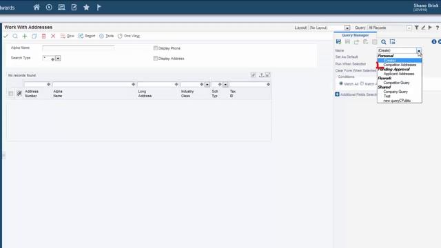This screenshot has width=441, height=248.
Task: Open the Tools menu
Action: 106,36
